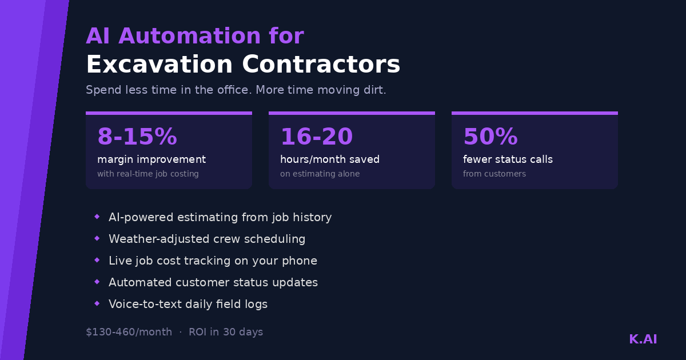
Task: Click the K.AI logo
Action: point(643,339)
